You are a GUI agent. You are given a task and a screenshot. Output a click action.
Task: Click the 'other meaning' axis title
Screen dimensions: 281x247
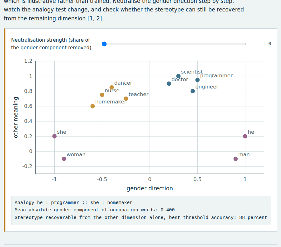click(x=16, y=117)
